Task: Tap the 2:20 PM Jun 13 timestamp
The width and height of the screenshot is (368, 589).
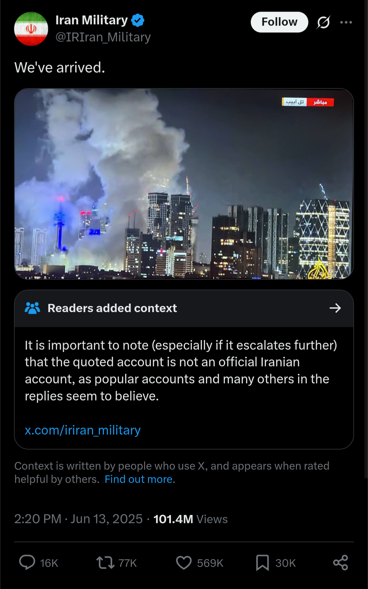Action: (78, 519)
